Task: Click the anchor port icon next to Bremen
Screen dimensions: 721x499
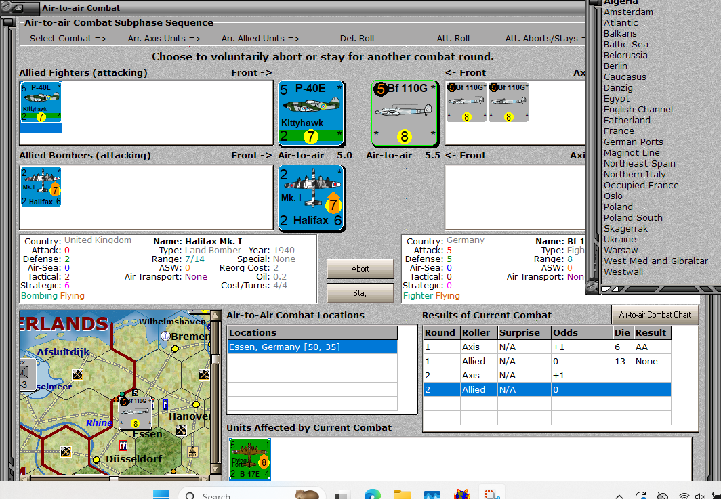Action: [x=165, y=337]
